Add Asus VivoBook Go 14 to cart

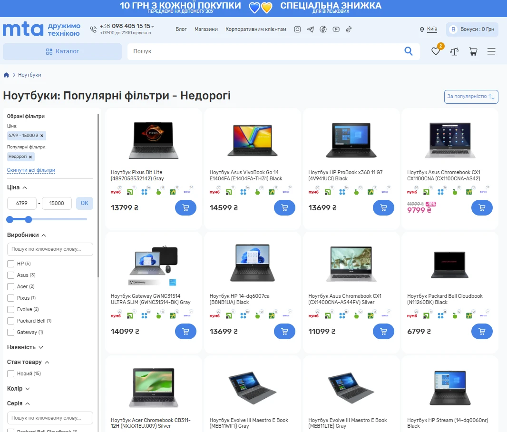pyautogui.click(x=284, y=207)
